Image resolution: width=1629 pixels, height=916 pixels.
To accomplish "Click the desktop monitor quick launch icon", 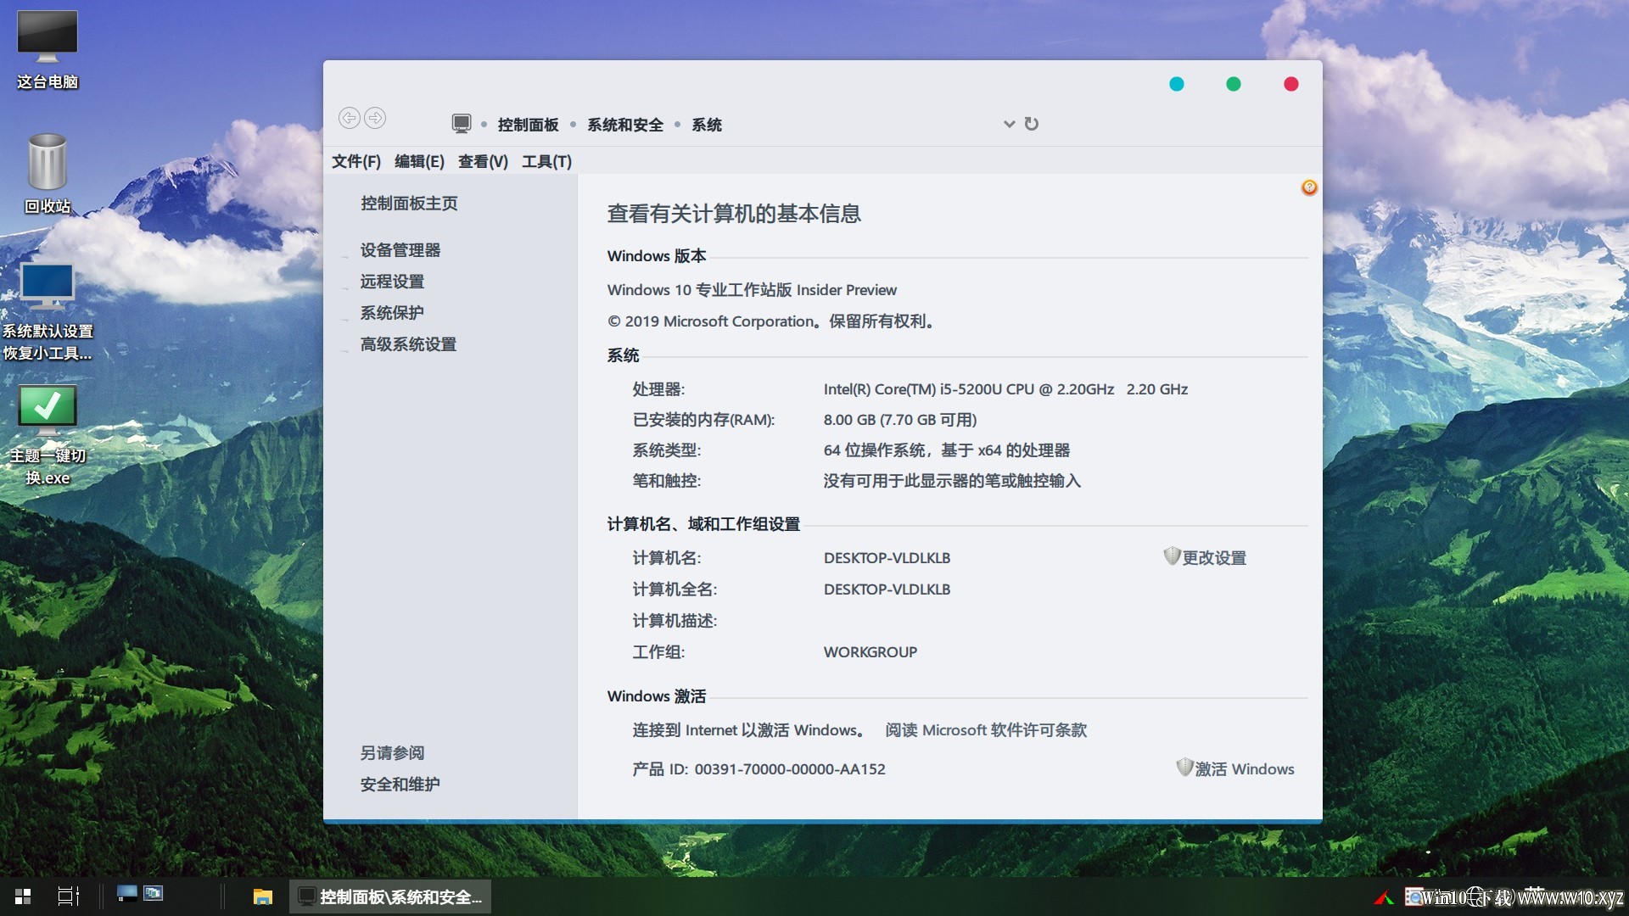I will pos(126,893).
